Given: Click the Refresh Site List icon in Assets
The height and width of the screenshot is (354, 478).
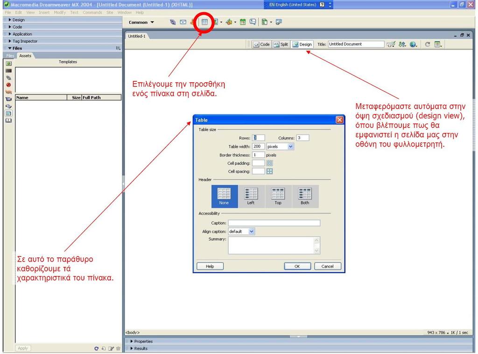Looking at the screenshot, I should [96, 348].
